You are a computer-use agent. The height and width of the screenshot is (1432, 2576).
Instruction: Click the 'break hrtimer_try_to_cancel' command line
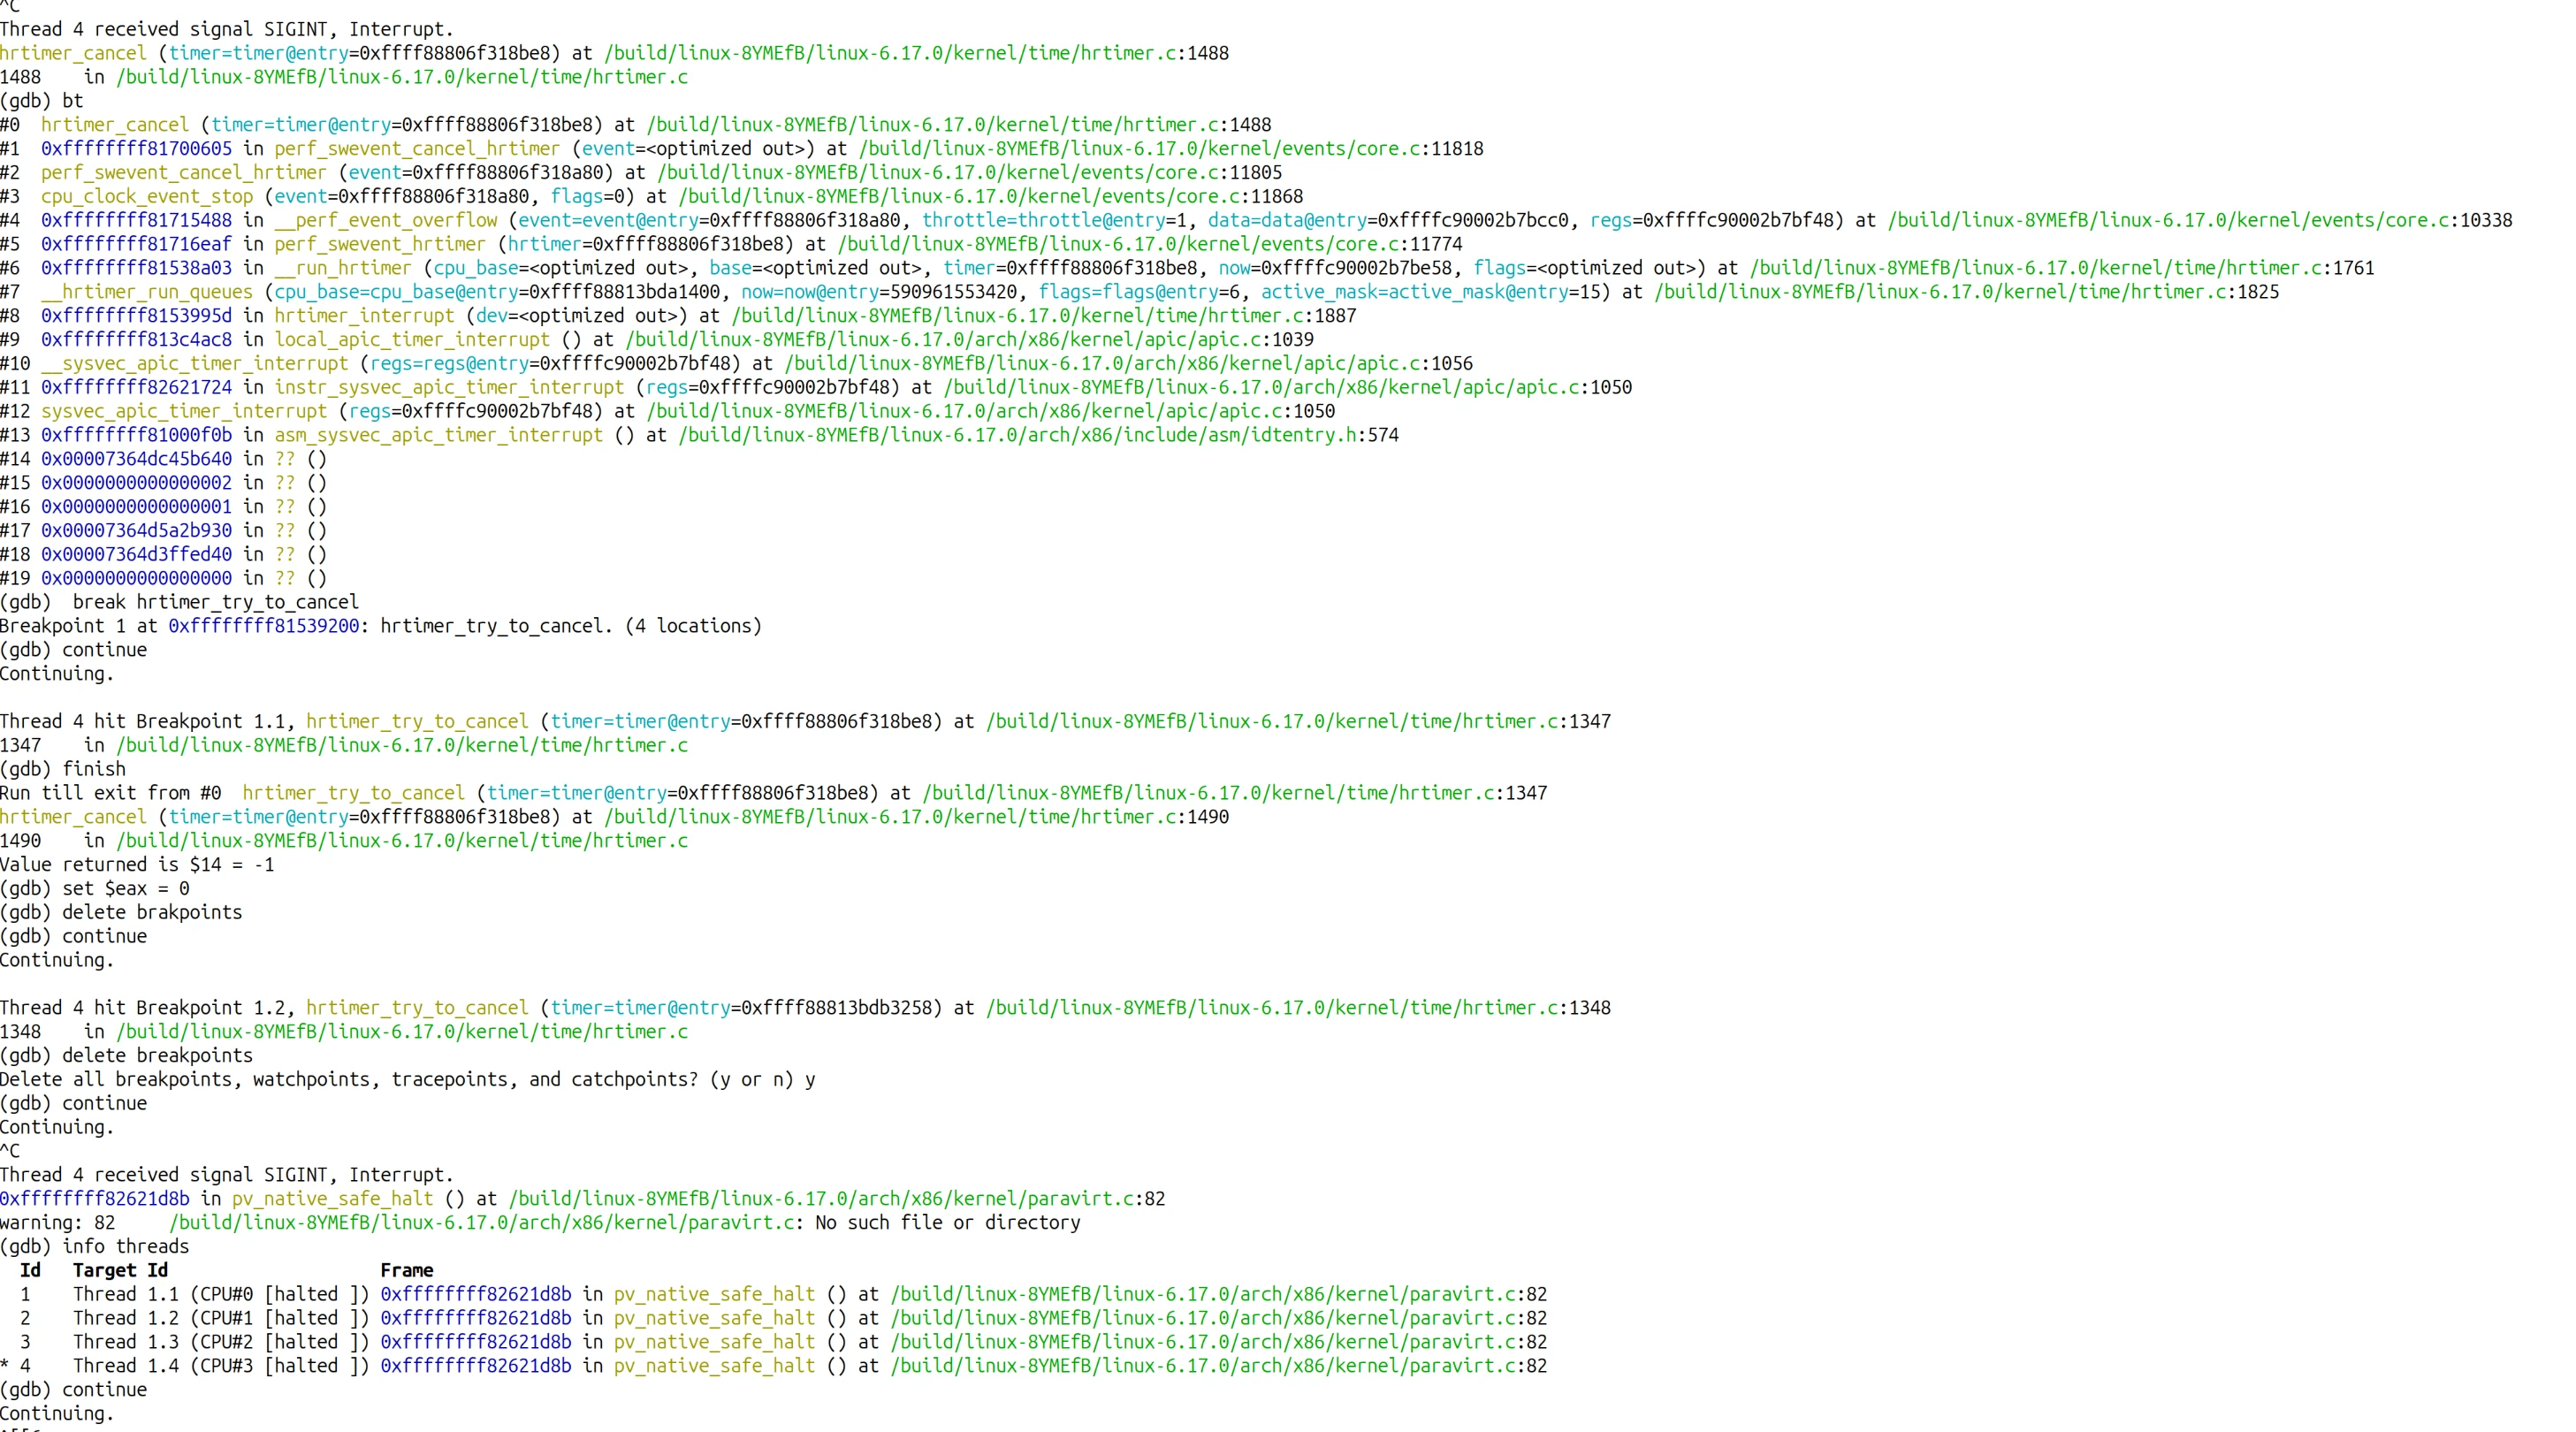[215, 603]
